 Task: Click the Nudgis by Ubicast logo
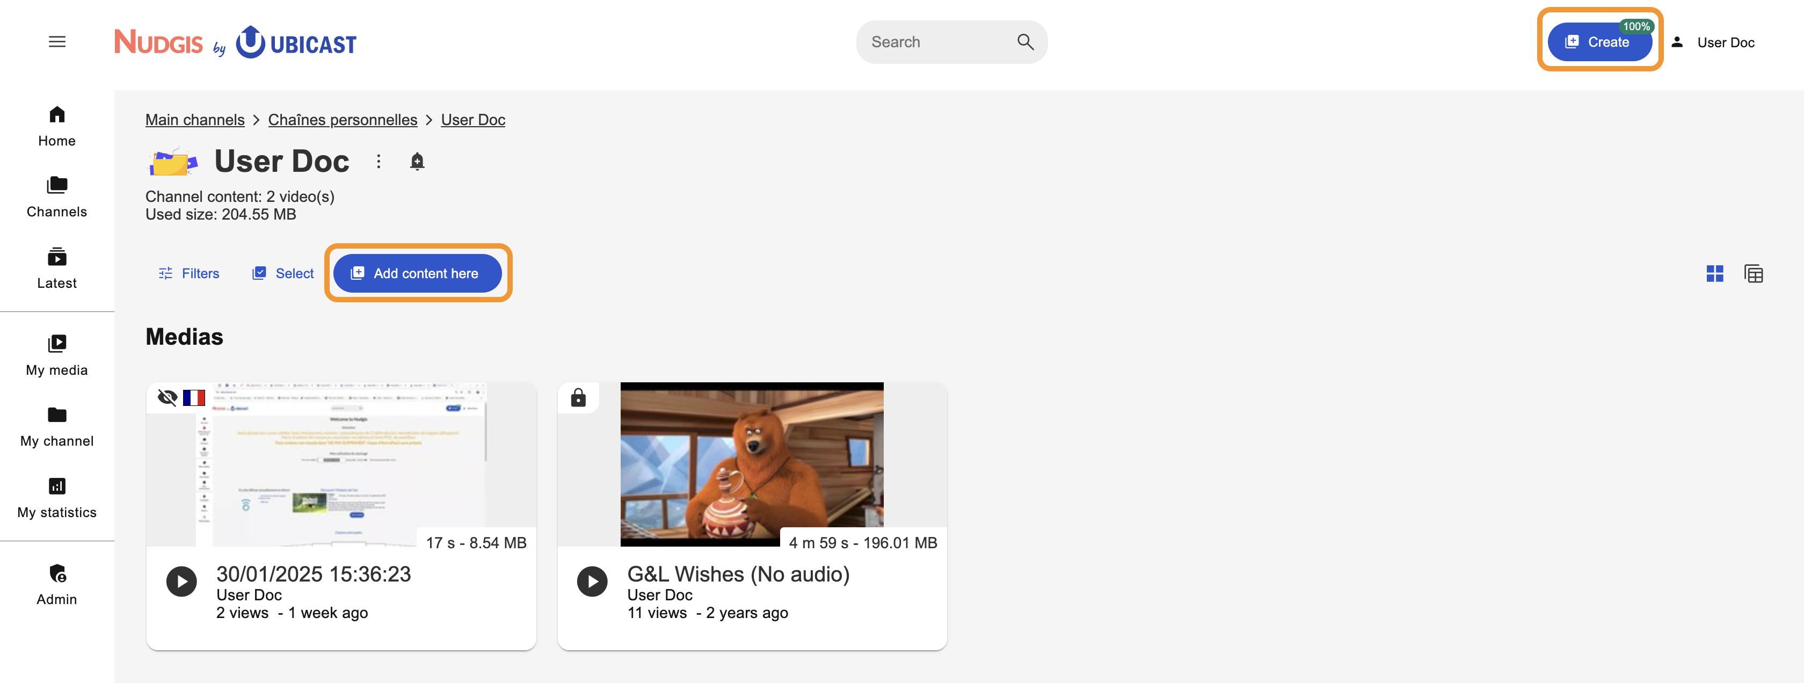(x=235, y=42)
